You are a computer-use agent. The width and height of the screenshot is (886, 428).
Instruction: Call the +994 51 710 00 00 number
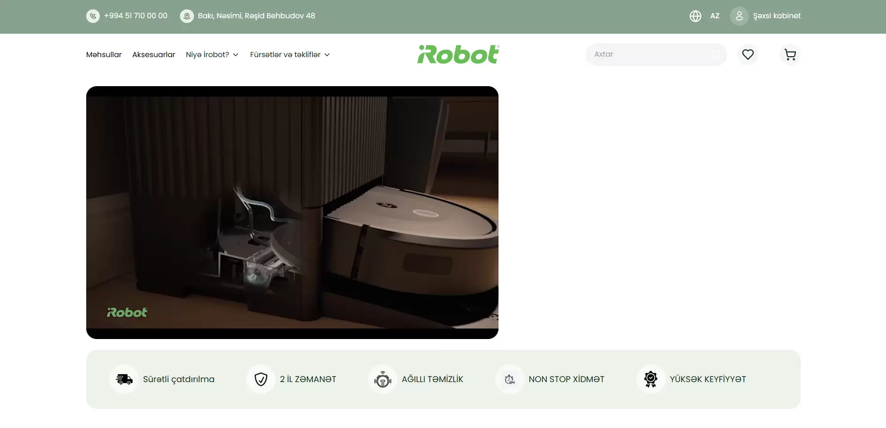pos(135,16)
